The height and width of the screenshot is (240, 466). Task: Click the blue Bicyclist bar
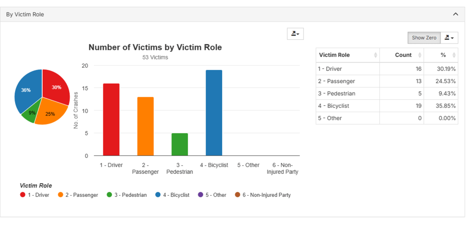(214, 113)
